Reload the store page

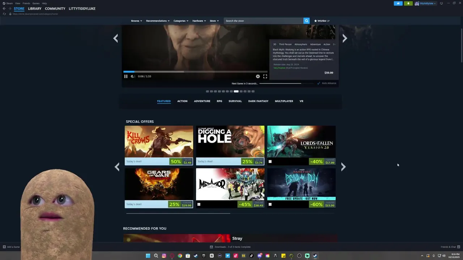click(x=4, y=14)
